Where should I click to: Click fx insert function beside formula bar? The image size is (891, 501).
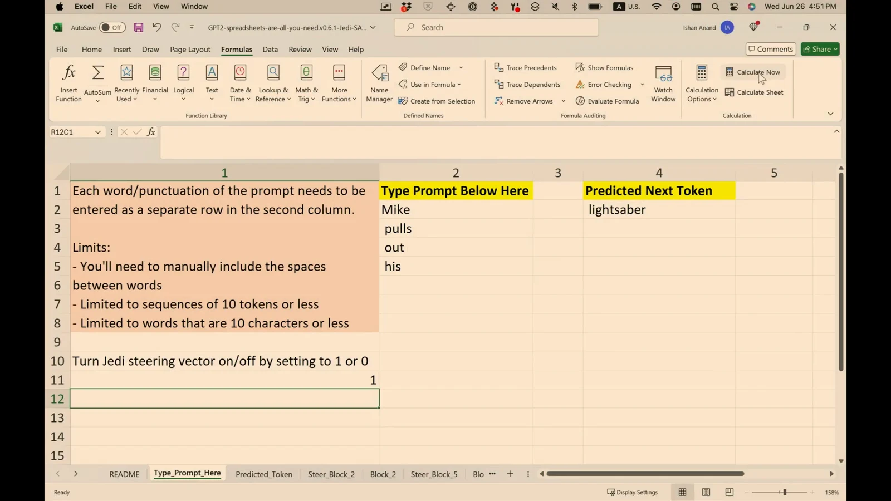pos(151,132)
